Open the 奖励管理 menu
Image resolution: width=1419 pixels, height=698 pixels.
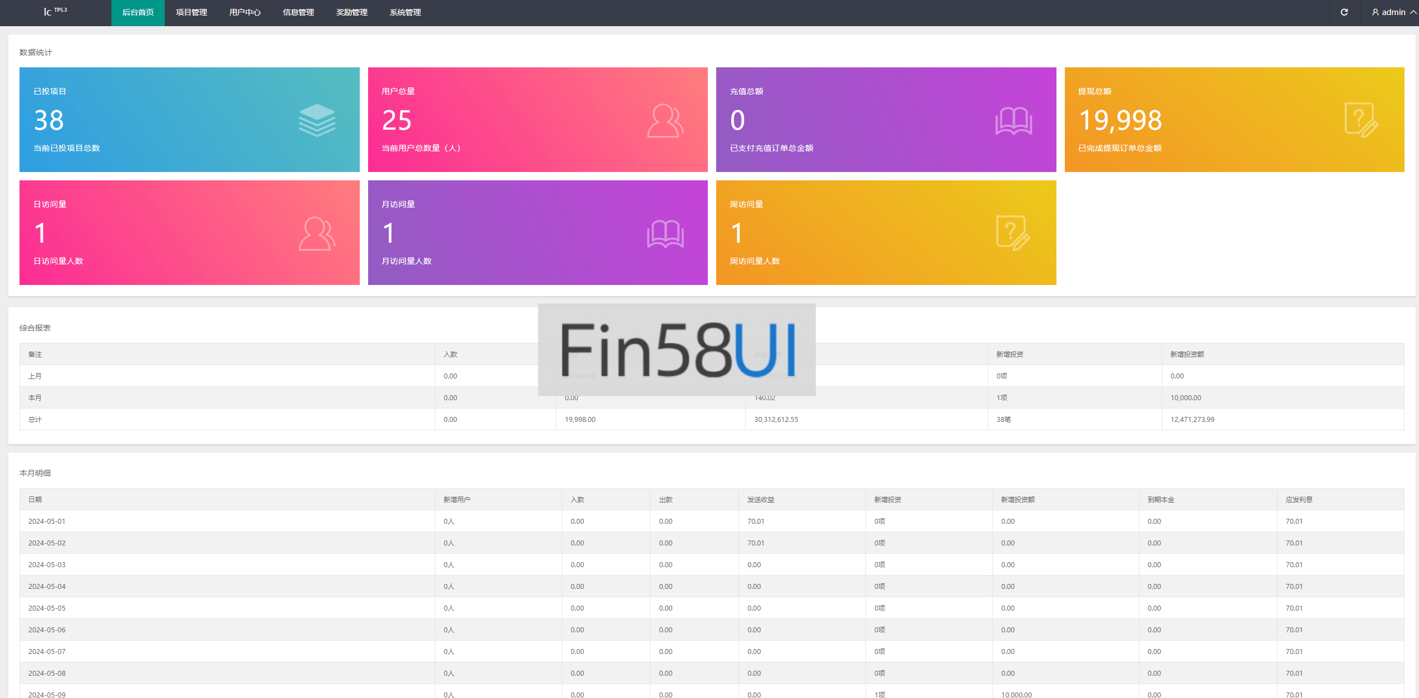pos(351,12)
